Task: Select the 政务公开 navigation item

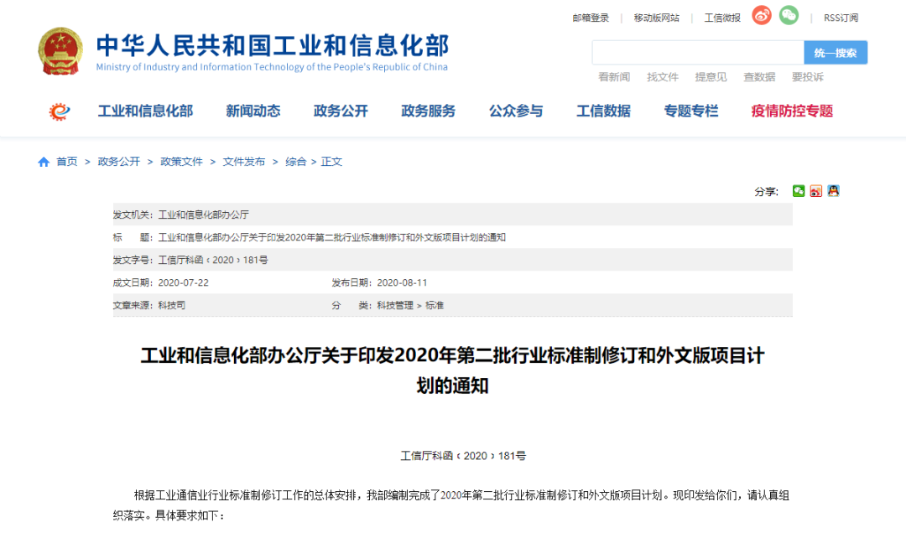Action: coord(341,111)
